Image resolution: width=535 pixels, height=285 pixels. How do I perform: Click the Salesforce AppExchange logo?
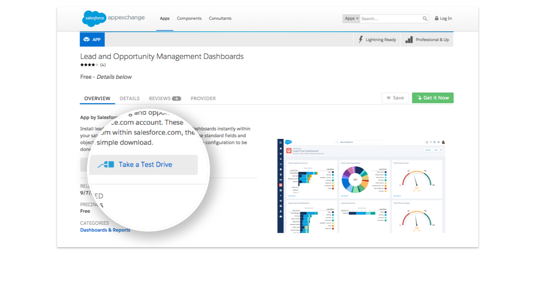114,18
